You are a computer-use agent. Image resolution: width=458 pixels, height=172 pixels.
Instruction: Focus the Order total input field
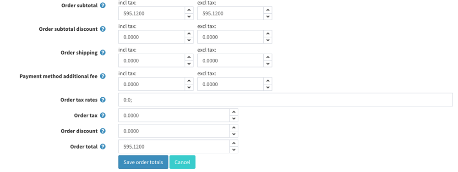(x=174, y=147)
